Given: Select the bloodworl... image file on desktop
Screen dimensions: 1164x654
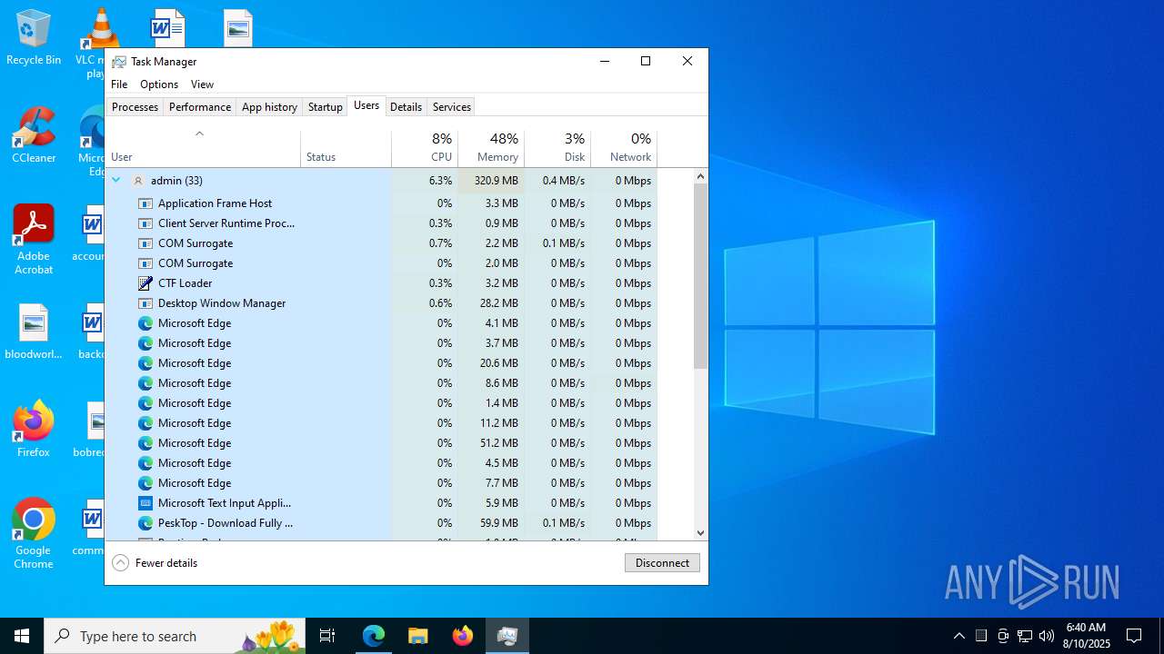Looking at the screenshot, I should point(34,332).
